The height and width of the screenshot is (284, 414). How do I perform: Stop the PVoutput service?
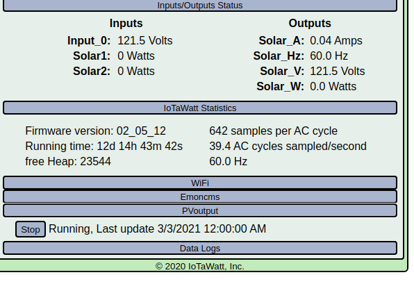[31, 229]
